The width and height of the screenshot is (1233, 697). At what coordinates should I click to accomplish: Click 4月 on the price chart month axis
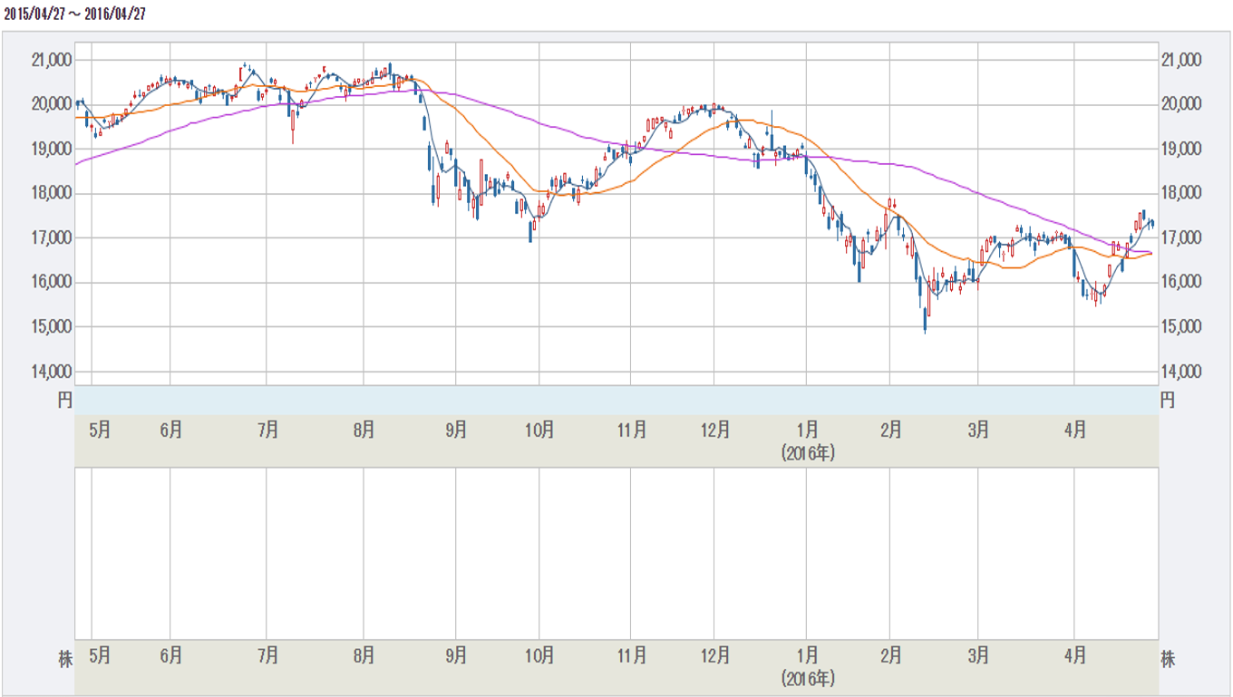[1074, 431]
